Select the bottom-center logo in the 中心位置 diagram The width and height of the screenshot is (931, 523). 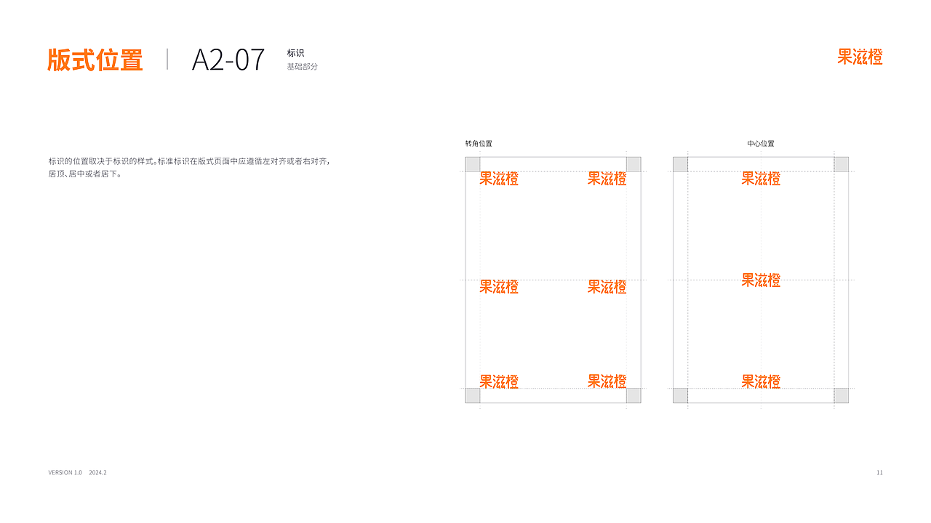(761, 381)
